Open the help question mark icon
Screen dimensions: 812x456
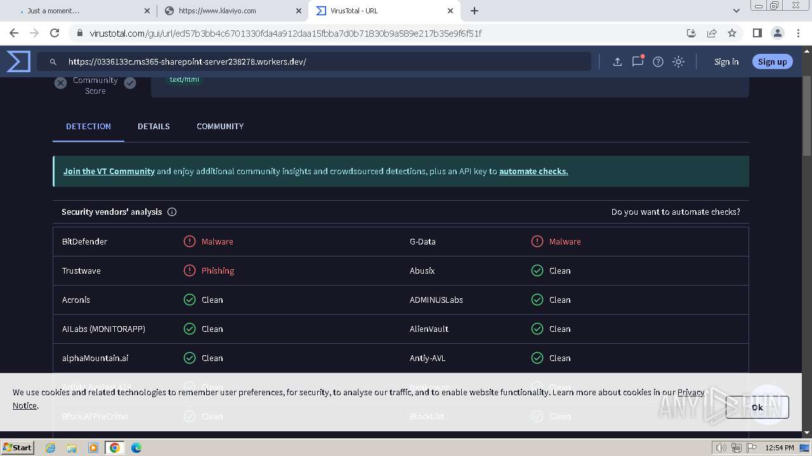658,61
